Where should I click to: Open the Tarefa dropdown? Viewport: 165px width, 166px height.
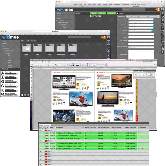(x=141, y=22)
